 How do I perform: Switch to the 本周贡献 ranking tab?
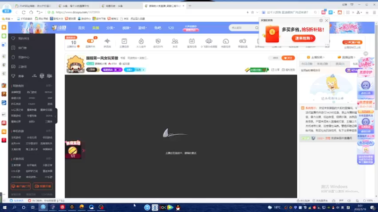[322, 64]
